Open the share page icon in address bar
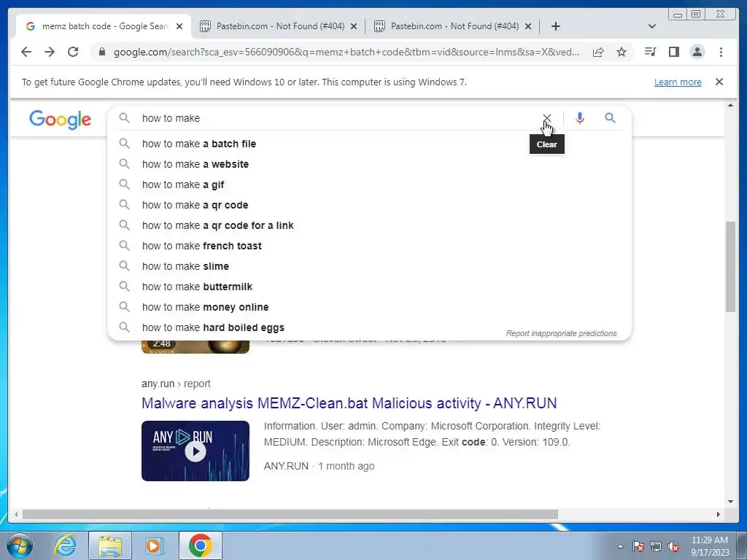Screen dimensions: 747x560 click(598, 52)
